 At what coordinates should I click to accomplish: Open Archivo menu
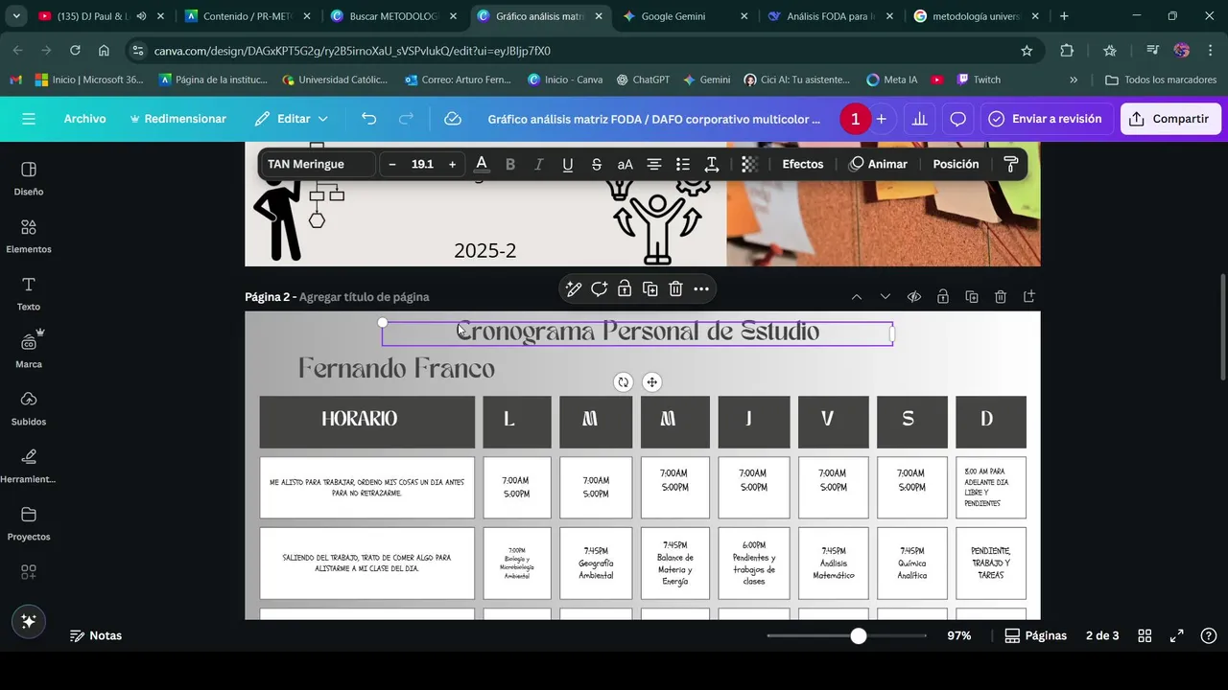84,119
